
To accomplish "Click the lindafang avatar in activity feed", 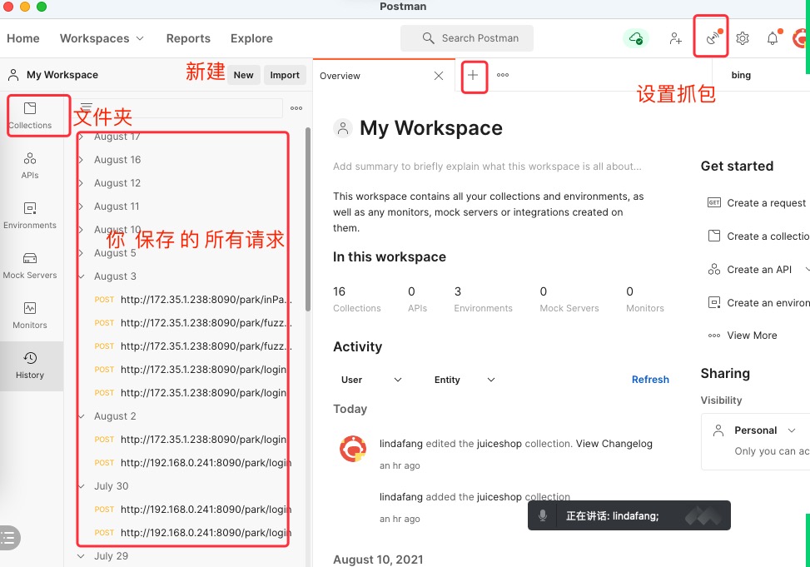I will 353,448.
